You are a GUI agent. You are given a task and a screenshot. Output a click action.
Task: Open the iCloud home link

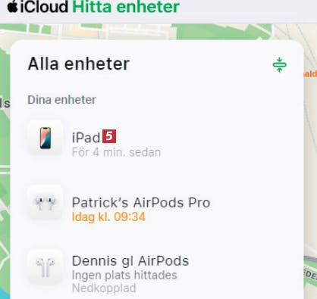44,7
